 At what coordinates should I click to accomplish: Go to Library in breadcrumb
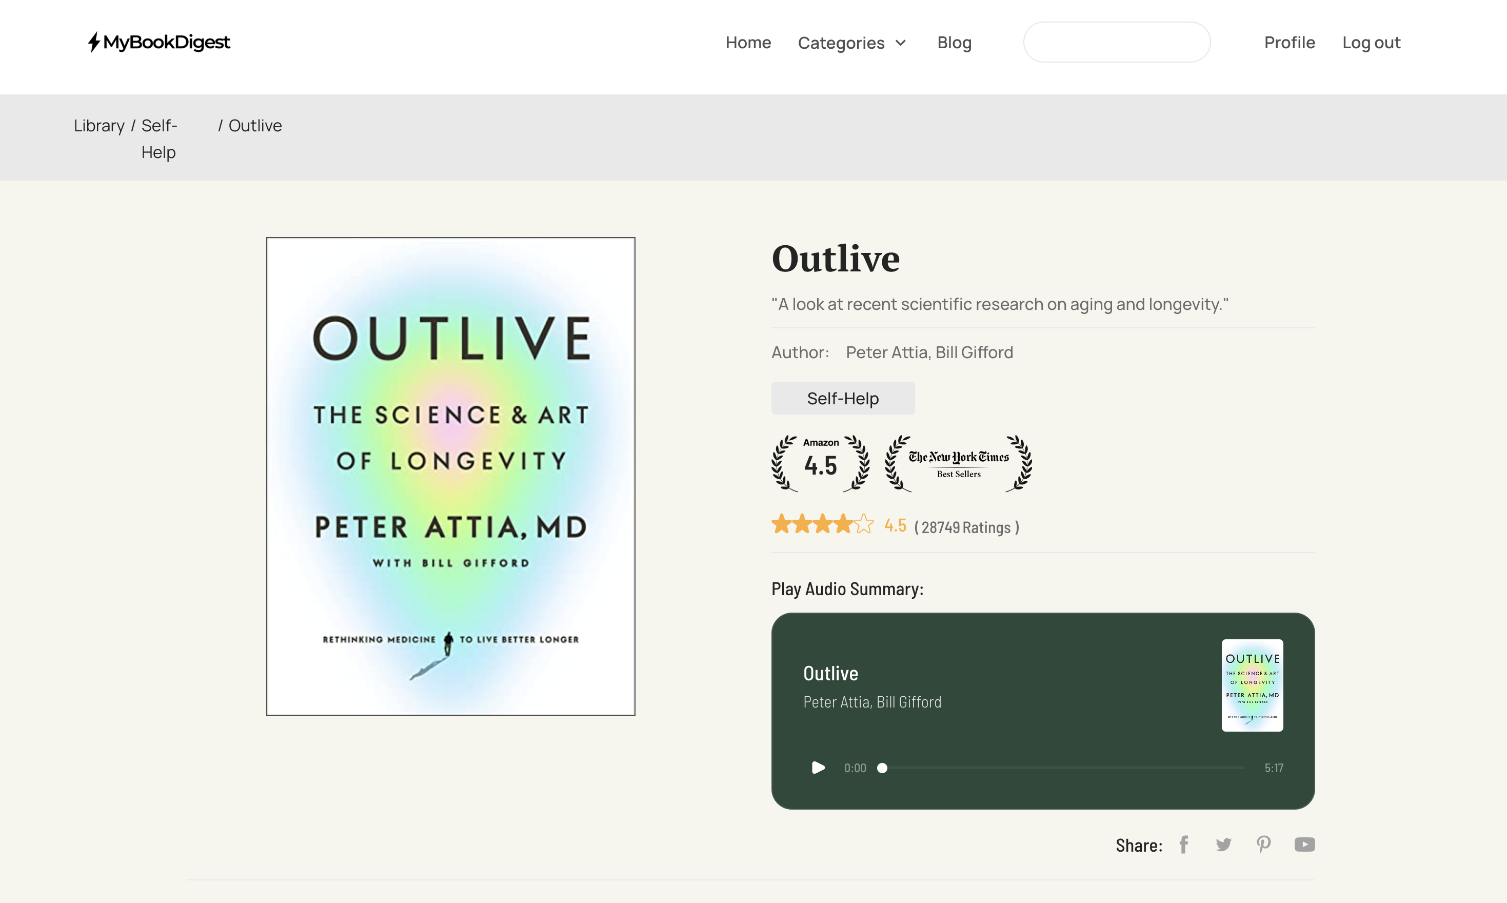[99, 125]
